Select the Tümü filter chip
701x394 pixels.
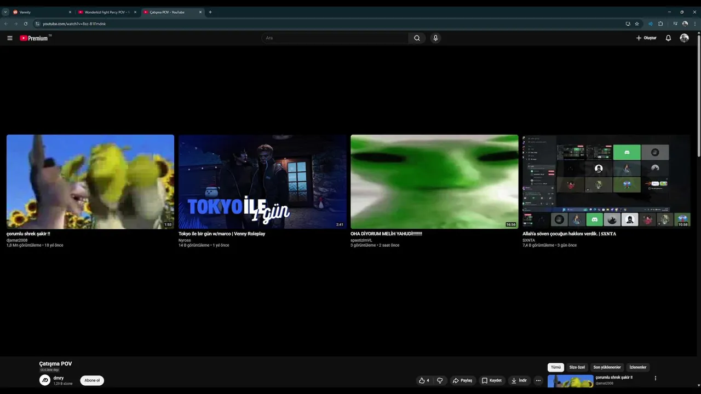click(556, 367)
